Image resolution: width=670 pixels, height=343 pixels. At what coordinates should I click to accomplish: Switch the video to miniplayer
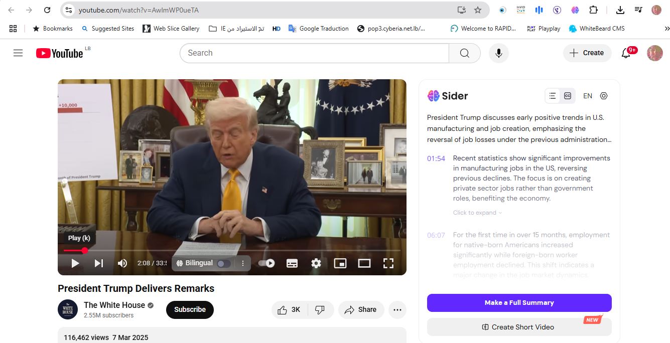click(x=340, y=263)
